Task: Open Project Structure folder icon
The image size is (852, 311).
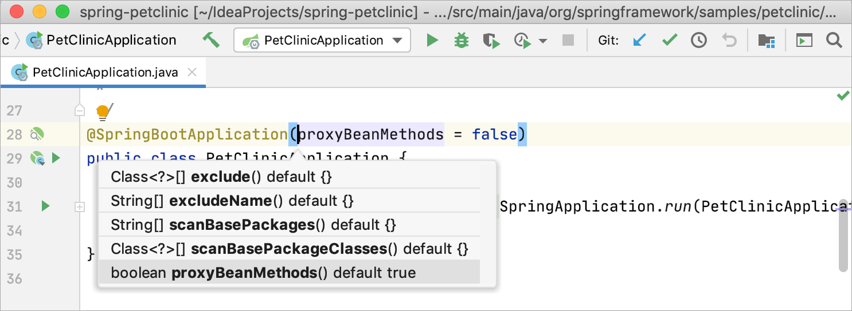Action: [766, 41]
